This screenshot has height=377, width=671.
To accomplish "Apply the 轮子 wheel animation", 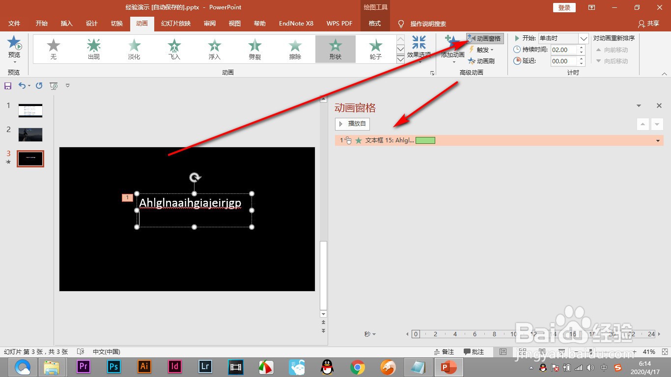I will pos(376,49).
